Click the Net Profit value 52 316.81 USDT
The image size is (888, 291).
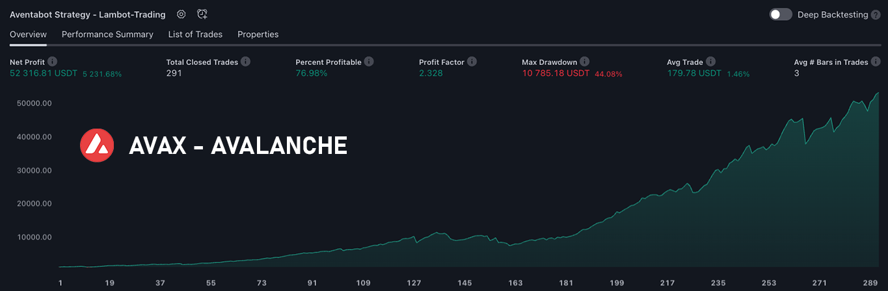pyautogui.click(x=44, y=73)
